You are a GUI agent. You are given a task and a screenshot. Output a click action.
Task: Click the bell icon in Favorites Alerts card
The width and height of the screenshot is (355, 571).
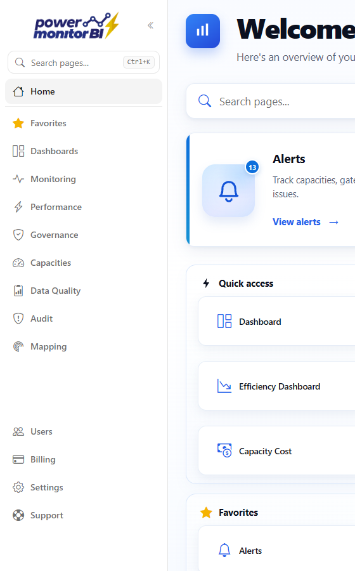coord(224,550)
